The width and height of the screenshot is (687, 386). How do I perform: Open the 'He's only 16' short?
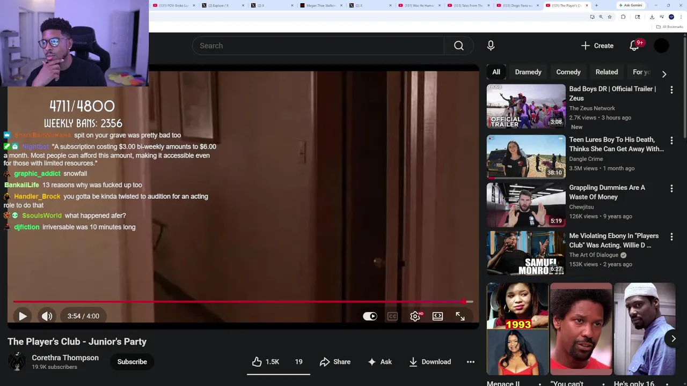coord(644,329)
